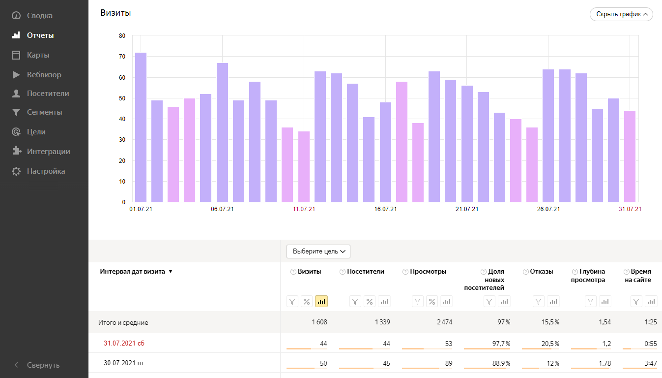Open the Интеграции puzzle icon in sidebar
Image resolution: width=662 pixels, height=378 pixels.
pos(17,152)
